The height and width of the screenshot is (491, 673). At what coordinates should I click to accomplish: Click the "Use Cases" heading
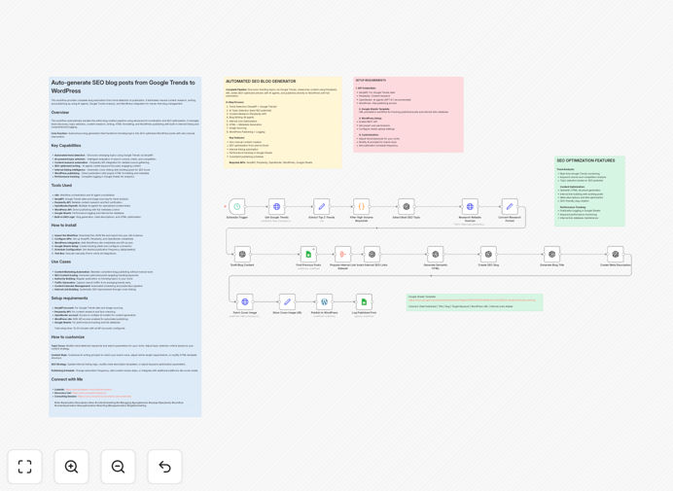61,262
